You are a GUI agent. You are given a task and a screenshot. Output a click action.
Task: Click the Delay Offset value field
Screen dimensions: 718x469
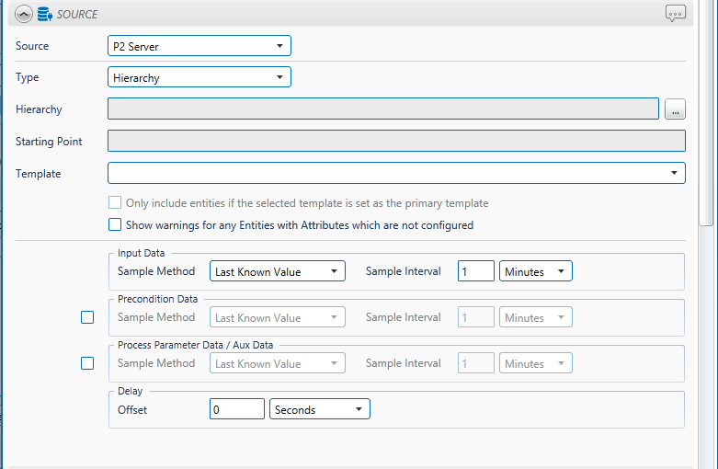click(236, 409)
